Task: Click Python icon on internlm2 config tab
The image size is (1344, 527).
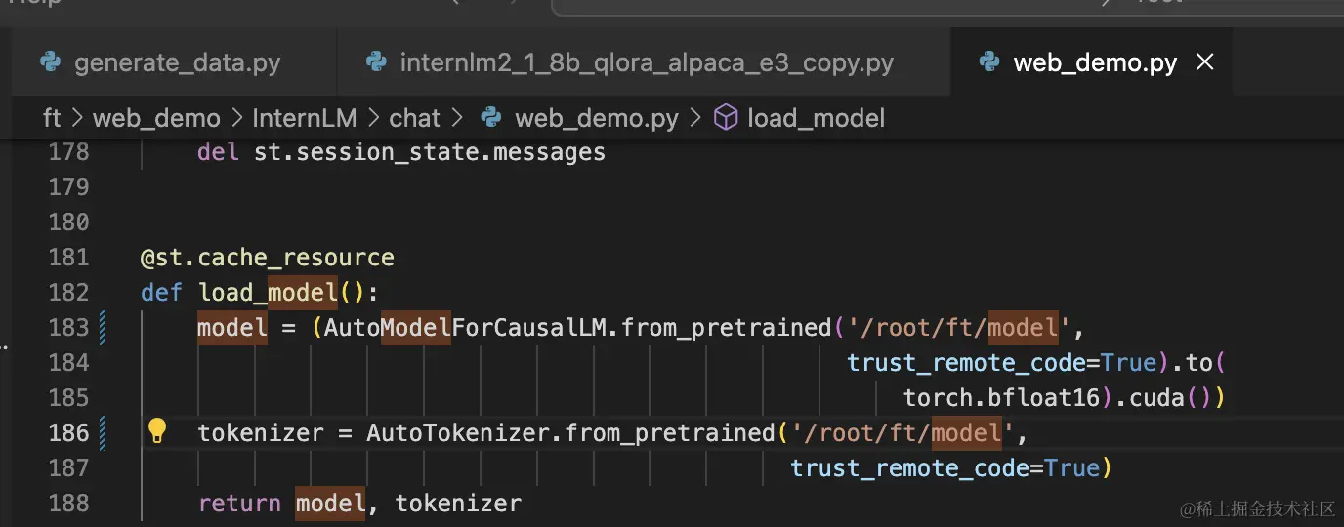Action: [376, 63]
